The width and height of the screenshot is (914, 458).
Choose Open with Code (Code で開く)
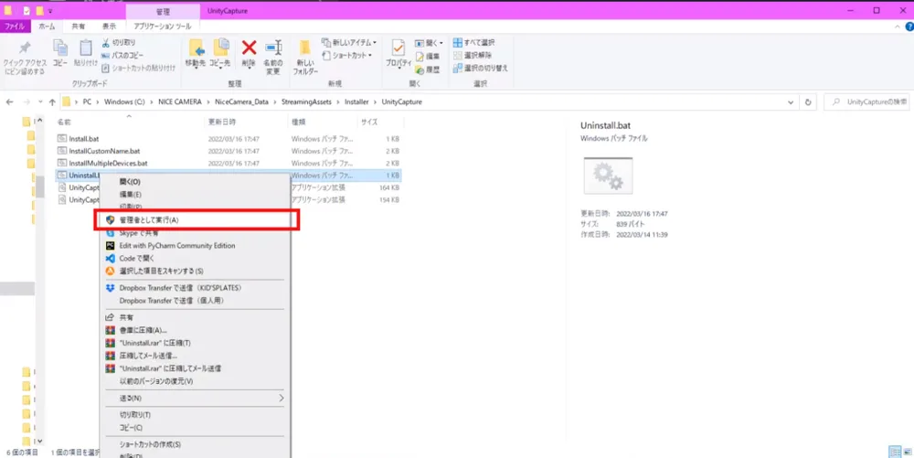pos(196,258)
